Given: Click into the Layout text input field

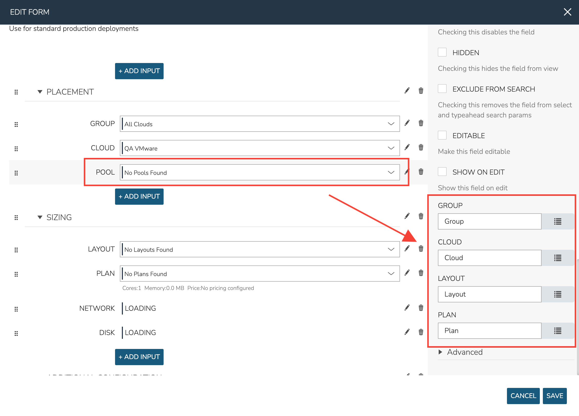Looking at the screenshot, I should tap(489, 294).
